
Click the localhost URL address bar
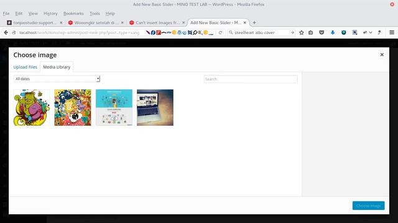tap(79, 33)
